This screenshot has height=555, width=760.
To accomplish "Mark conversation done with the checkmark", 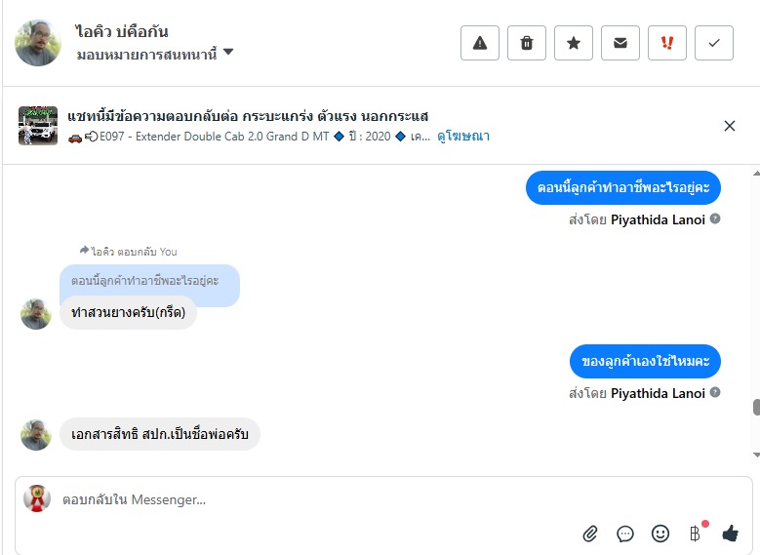I will 714,43.
